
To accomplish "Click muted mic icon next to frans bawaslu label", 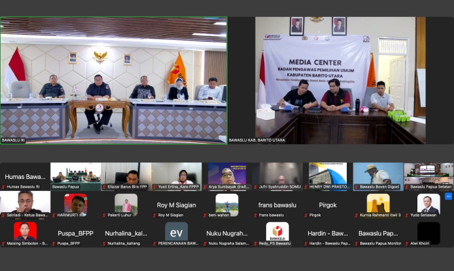I will point(255,215).
